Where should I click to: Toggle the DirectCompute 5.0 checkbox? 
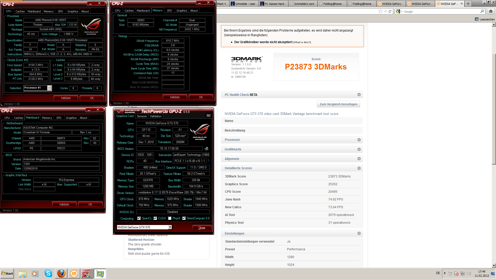[x=184, y=218]
